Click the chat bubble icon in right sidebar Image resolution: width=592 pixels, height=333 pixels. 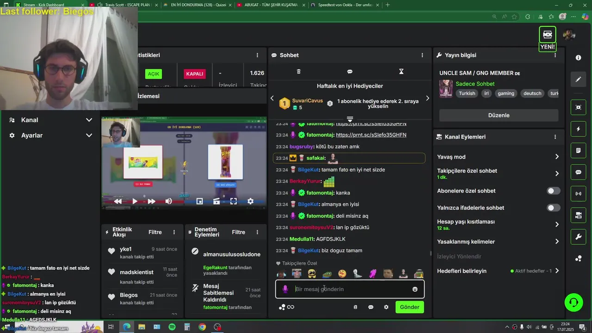(578, 172)
